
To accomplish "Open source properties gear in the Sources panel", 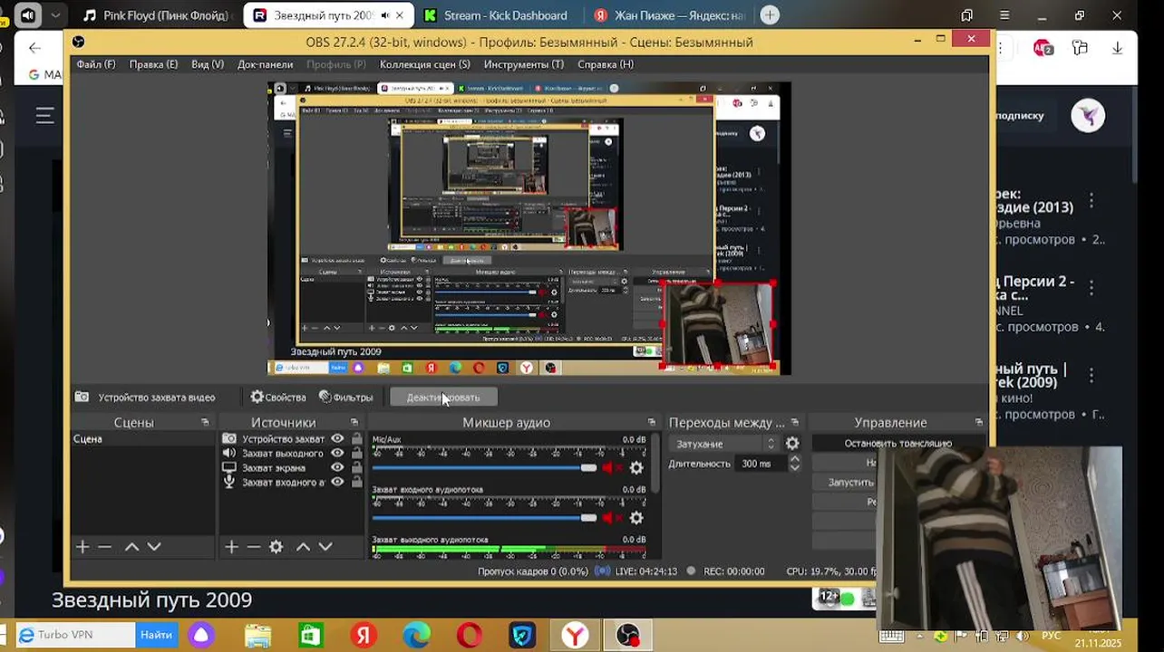I will click(x=276, y=546).
